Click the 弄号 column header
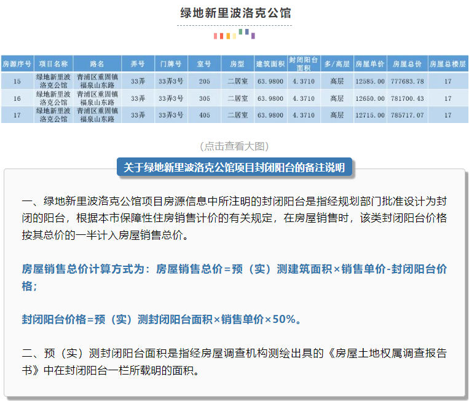The height and width of the screenshot is (401, 469). (x=138, y=64)
